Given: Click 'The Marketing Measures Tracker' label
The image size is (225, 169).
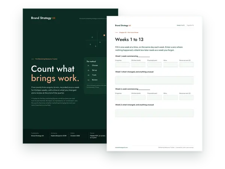Looking at the screenshot, I should 46,59.
